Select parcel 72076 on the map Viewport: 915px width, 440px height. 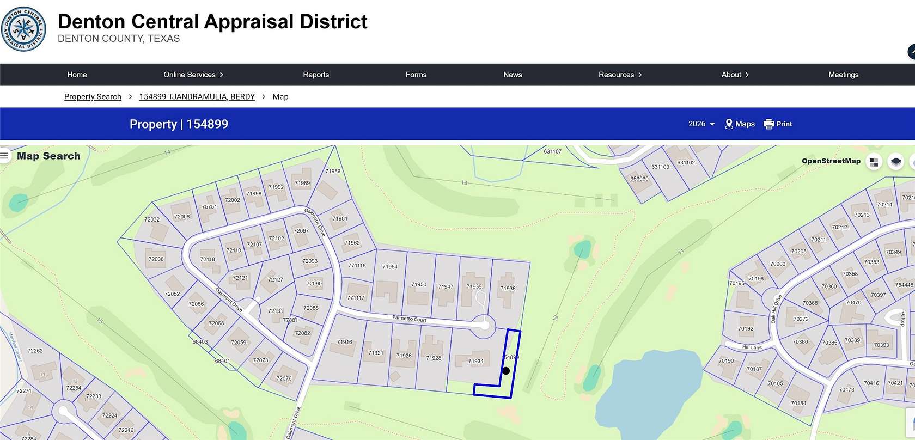pyautogui.click(x=284, y=378)
